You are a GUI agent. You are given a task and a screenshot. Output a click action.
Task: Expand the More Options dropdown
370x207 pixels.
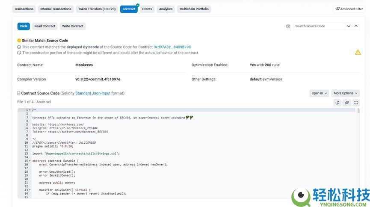[x=346, y=93]
